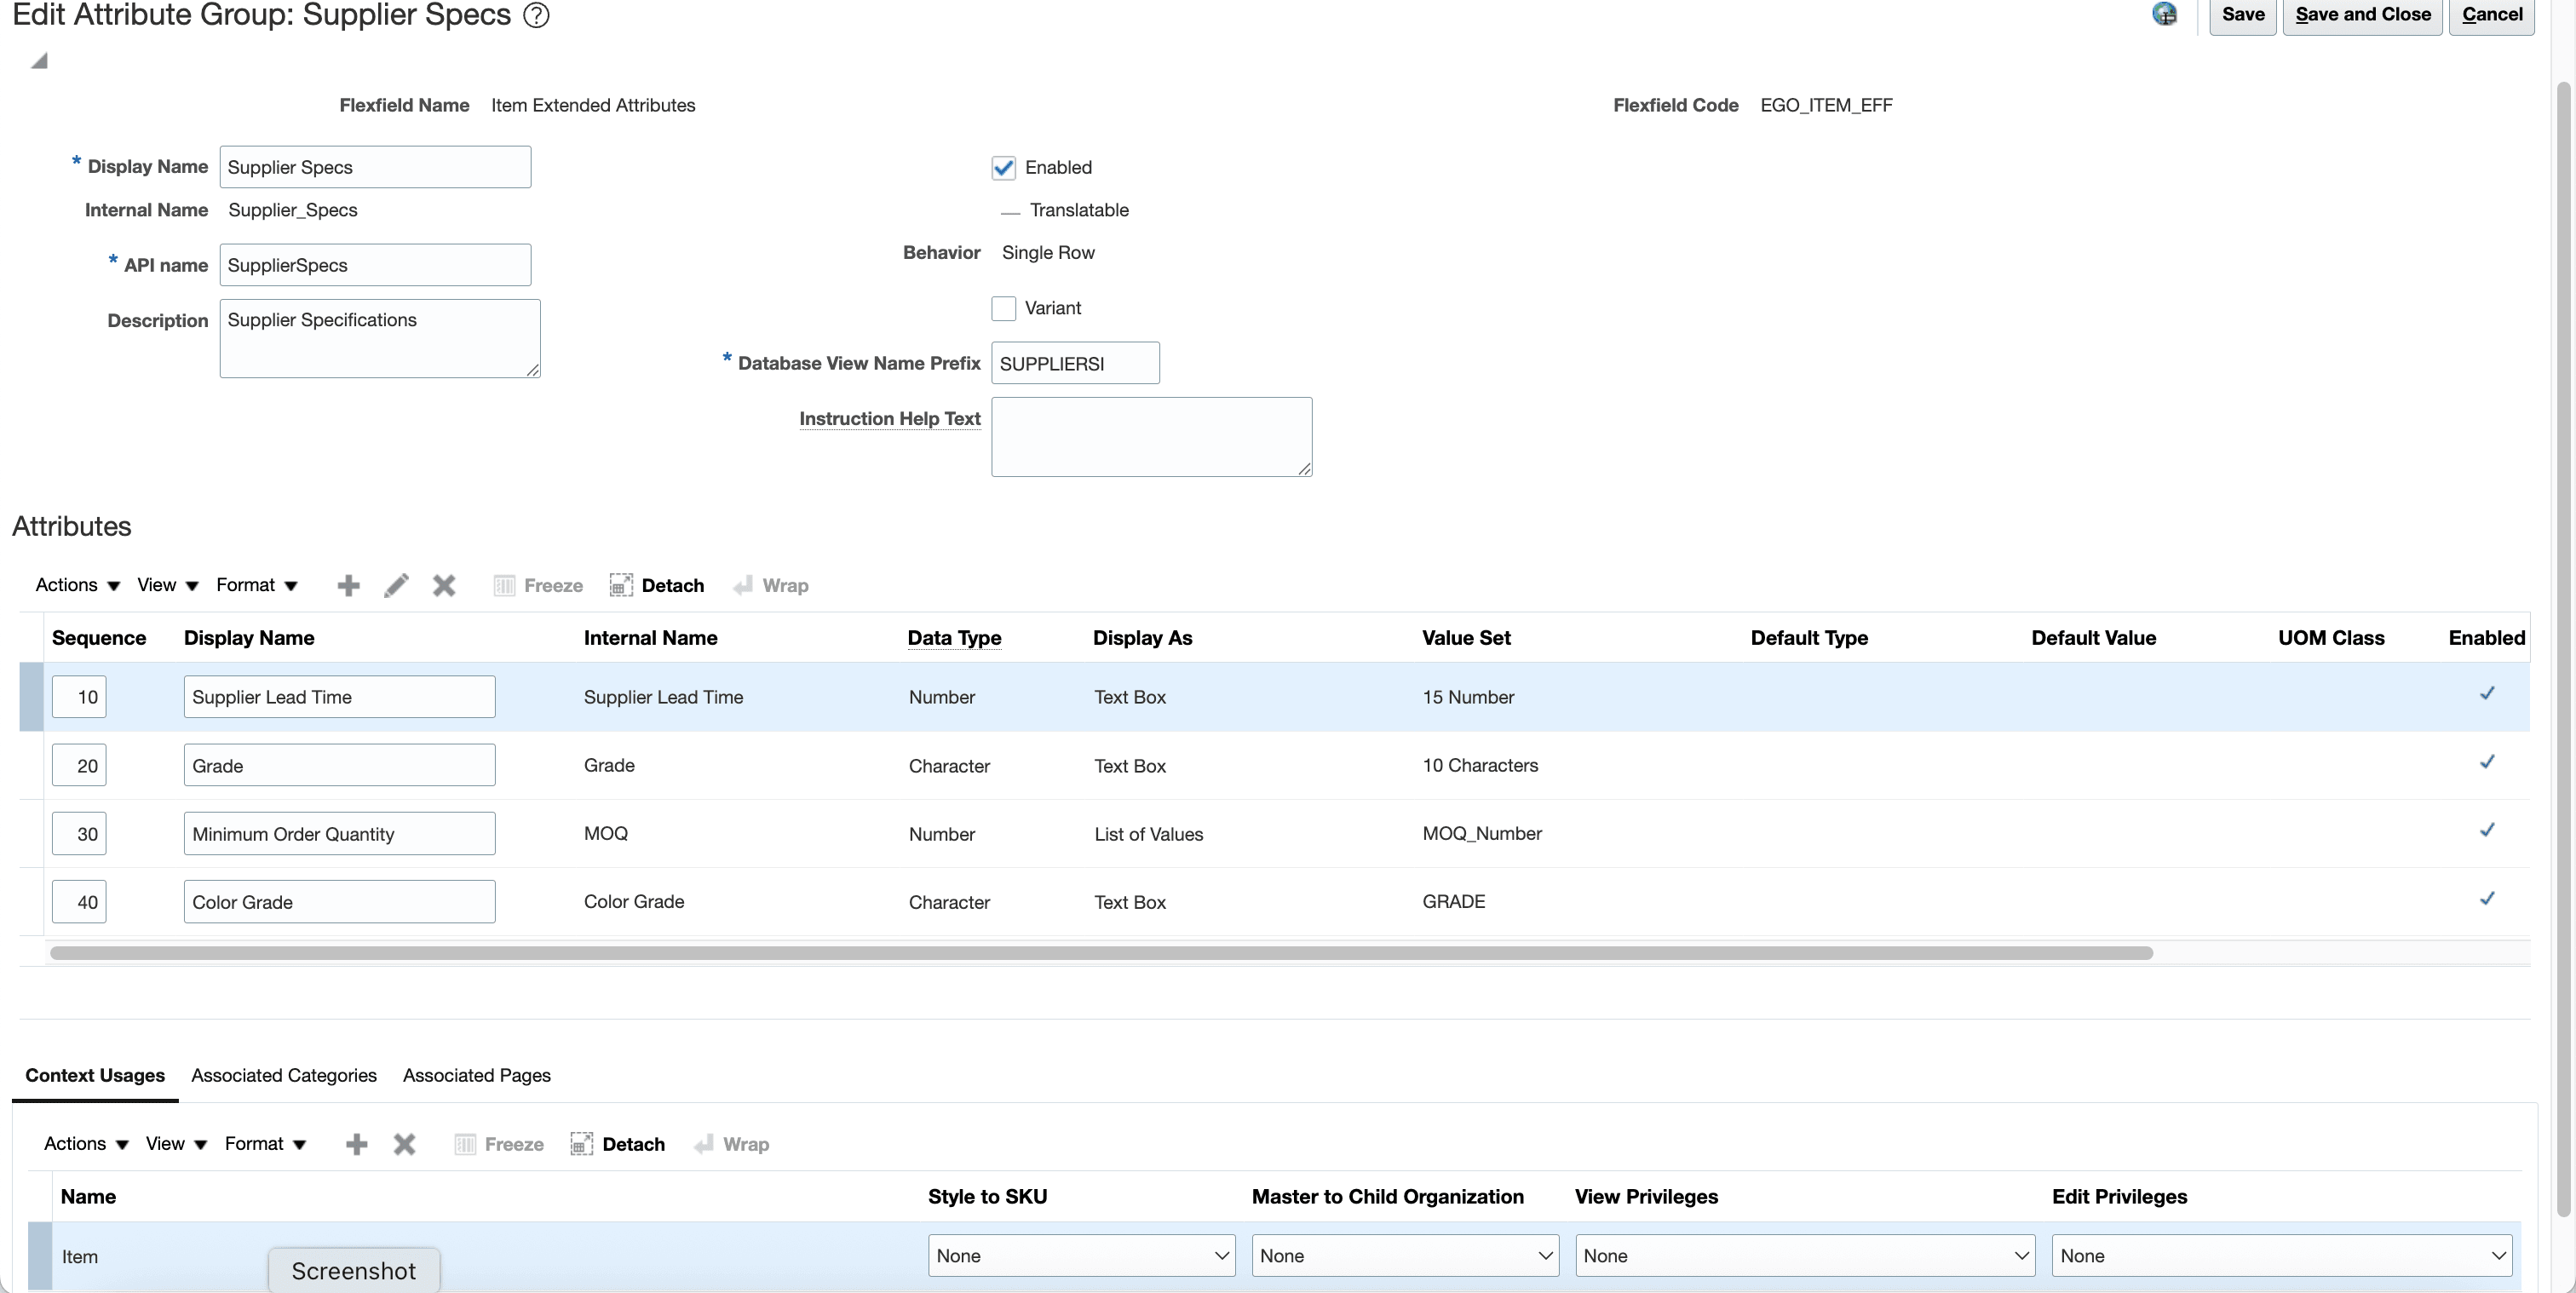Click the sequence field showing 20

[x=79, y=765]
